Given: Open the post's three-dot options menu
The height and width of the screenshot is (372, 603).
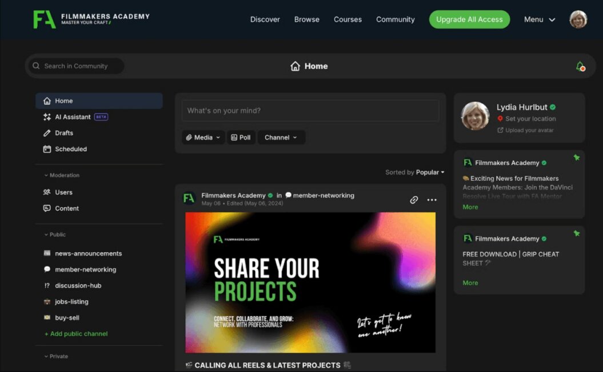Looking at the screenshot, I should click(x=432, y=200).
